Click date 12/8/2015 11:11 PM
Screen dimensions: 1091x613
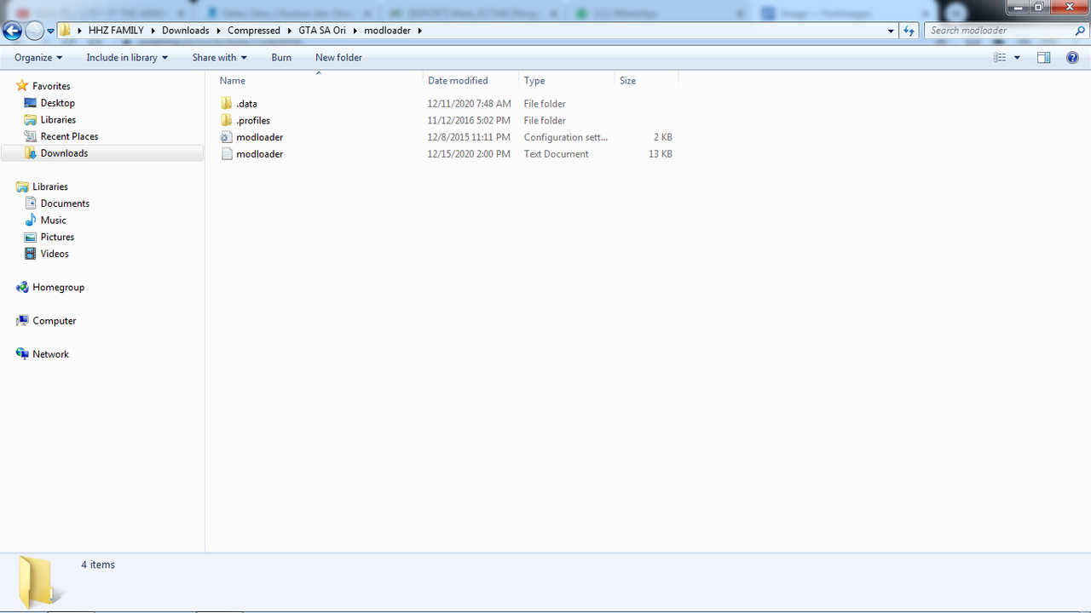(469, 137)
